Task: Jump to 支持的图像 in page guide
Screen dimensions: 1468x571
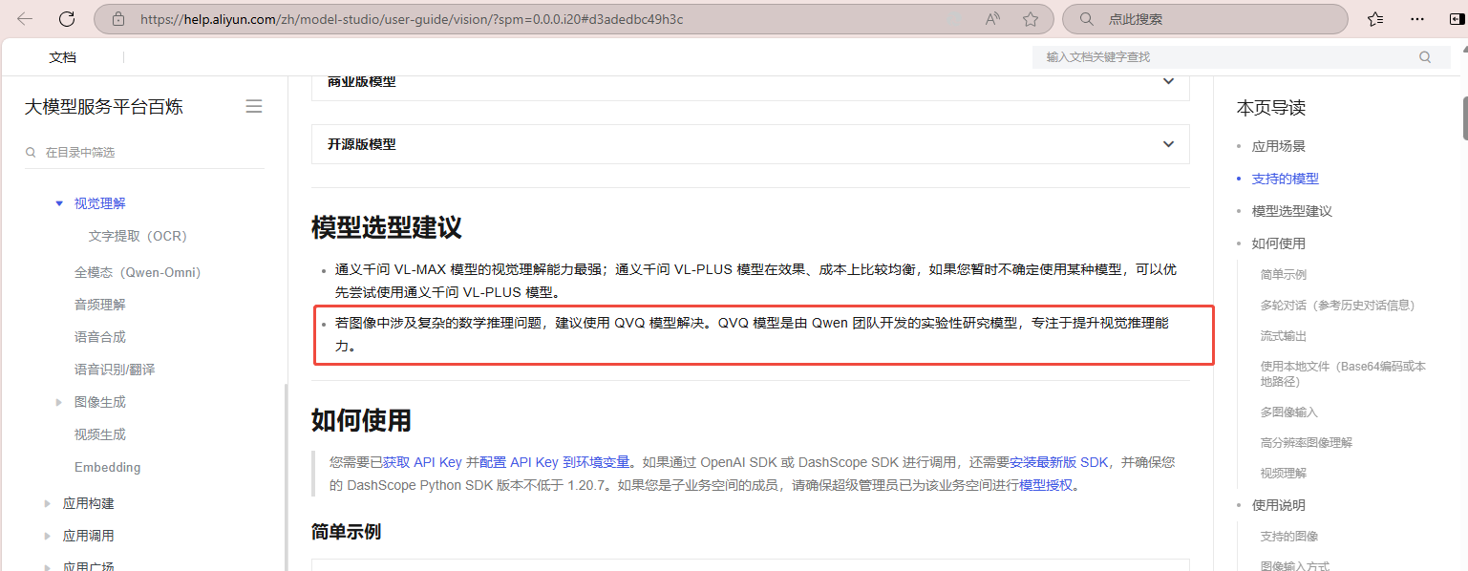Action: (1289, 537)
